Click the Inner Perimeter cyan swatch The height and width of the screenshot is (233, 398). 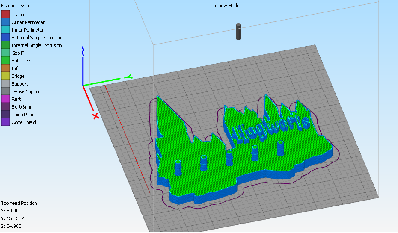point(6,29)
